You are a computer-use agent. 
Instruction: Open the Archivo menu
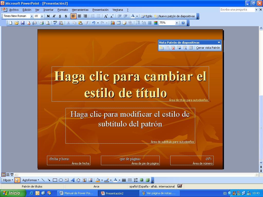pyautogui.click(x=14, y=10)
